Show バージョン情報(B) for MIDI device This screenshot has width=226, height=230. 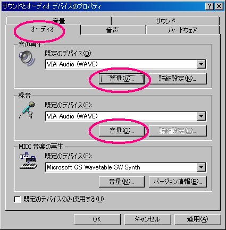(178, 182)
